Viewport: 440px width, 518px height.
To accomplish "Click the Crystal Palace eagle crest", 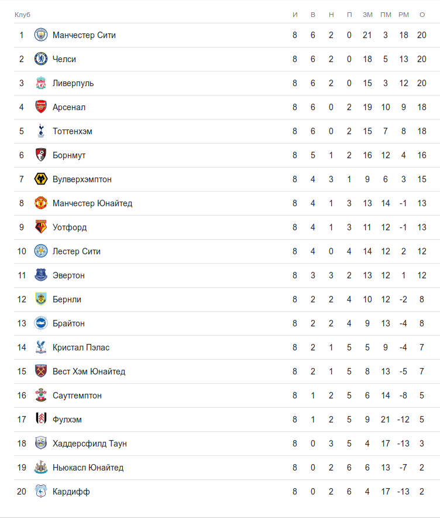I will click(x=40, y=347).
